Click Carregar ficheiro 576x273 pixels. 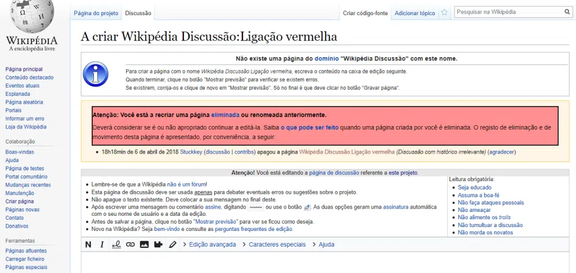(25, 259)
